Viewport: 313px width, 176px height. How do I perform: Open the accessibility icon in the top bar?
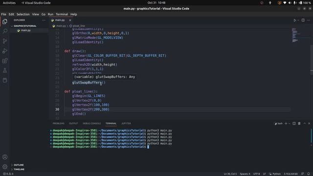[x=270, y=3]
